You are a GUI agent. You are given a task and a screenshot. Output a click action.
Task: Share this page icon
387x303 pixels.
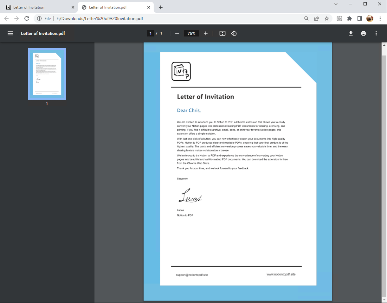pyautogui.click(x=317, y=18)
